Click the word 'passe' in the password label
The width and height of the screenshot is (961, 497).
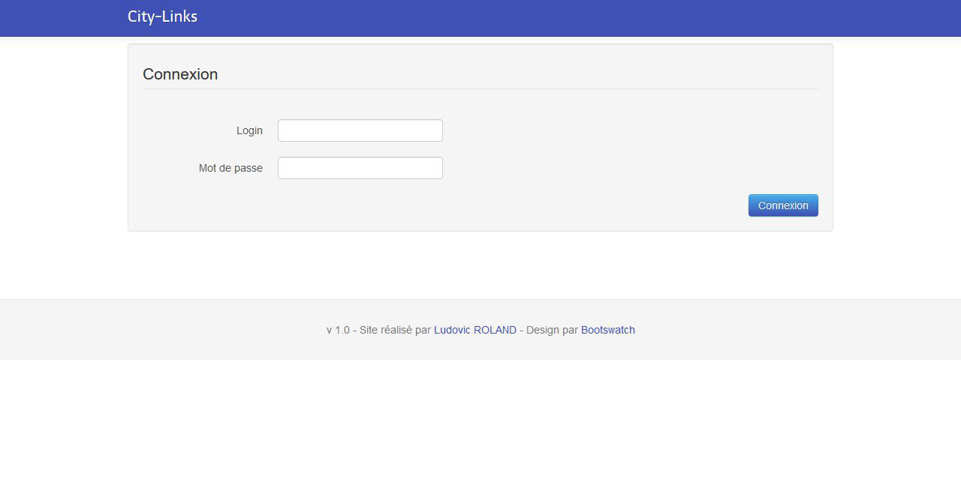click(x=249, y=168)
